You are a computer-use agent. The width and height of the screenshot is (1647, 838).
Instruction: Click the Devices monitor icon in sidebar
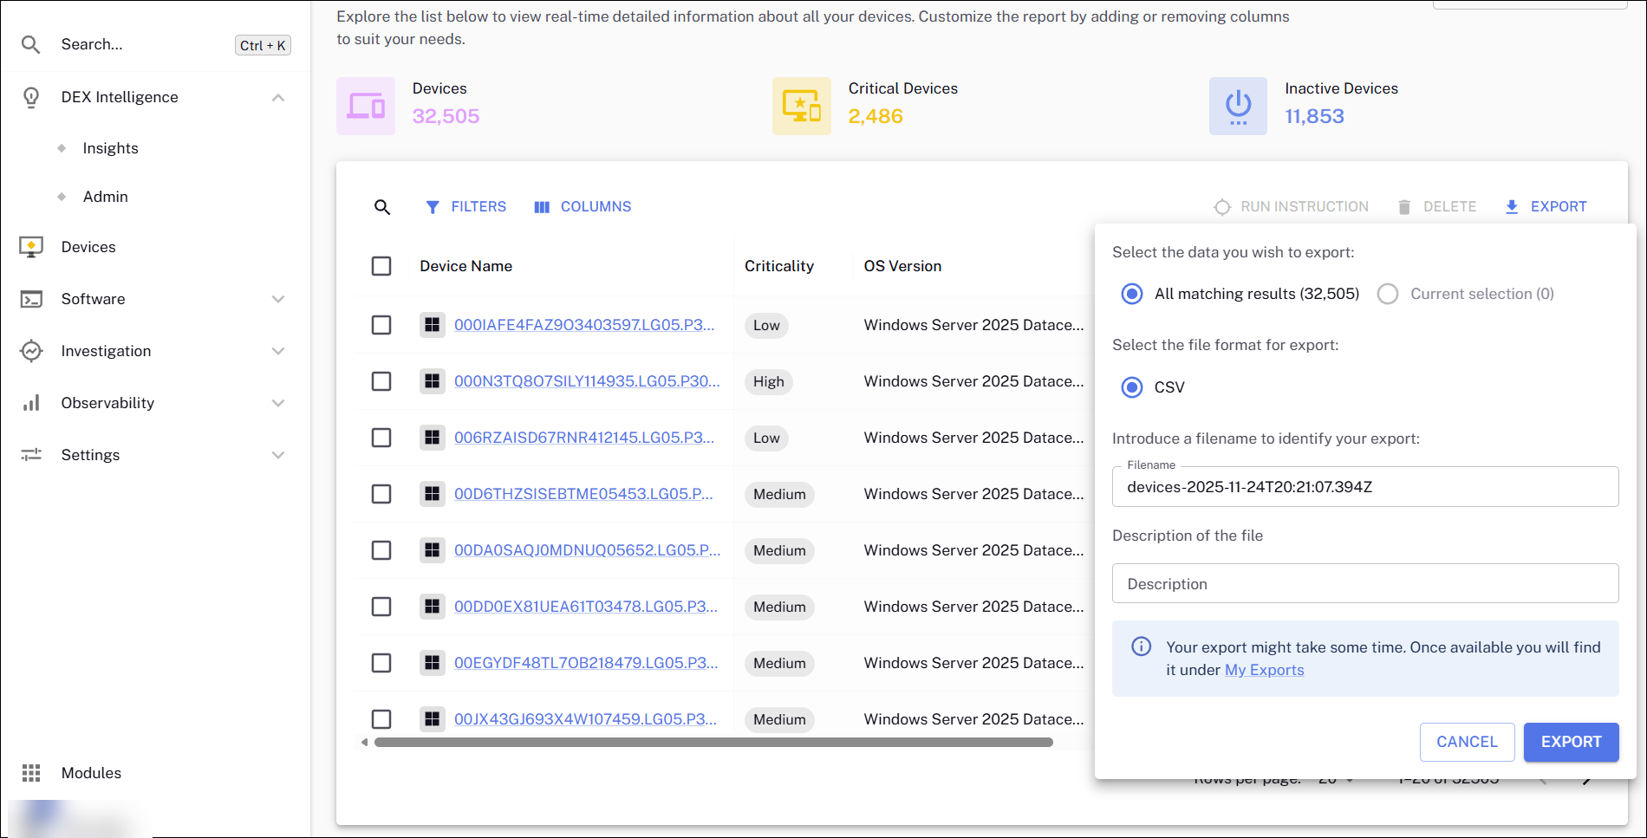31,247
